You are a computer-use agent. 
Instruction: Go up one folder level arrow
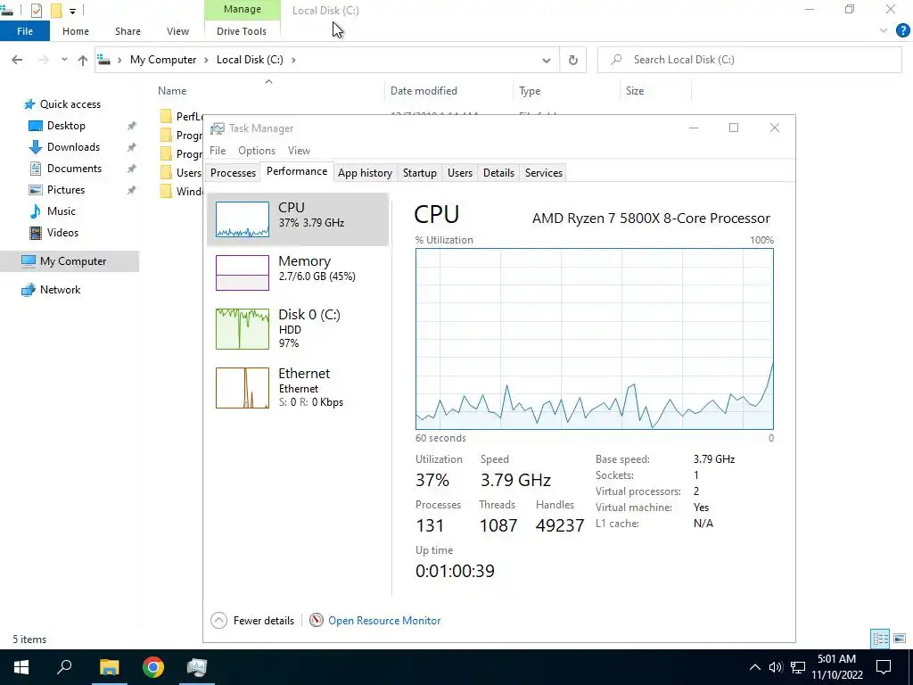pyautogui.click(x=83, y=60)
